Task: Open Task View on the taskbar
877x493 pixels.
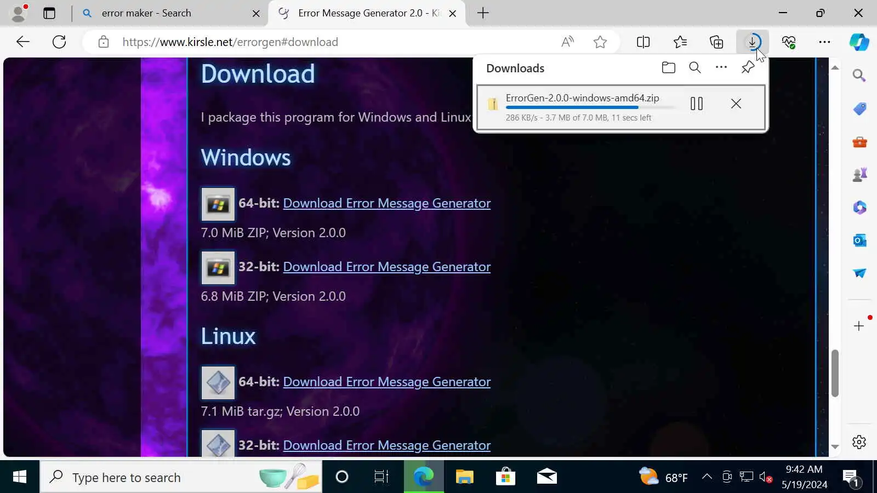Action: (381, 477)
